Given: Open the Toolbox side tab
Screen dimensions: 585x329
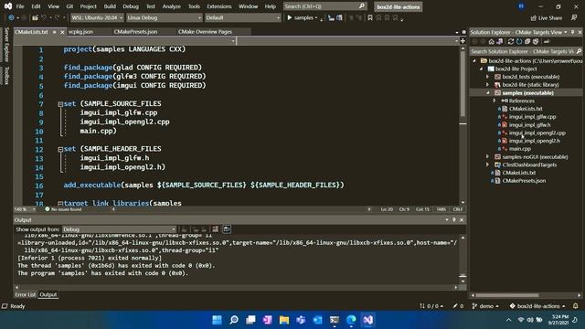Looking at the screenshot, I should tap(6, 76).
